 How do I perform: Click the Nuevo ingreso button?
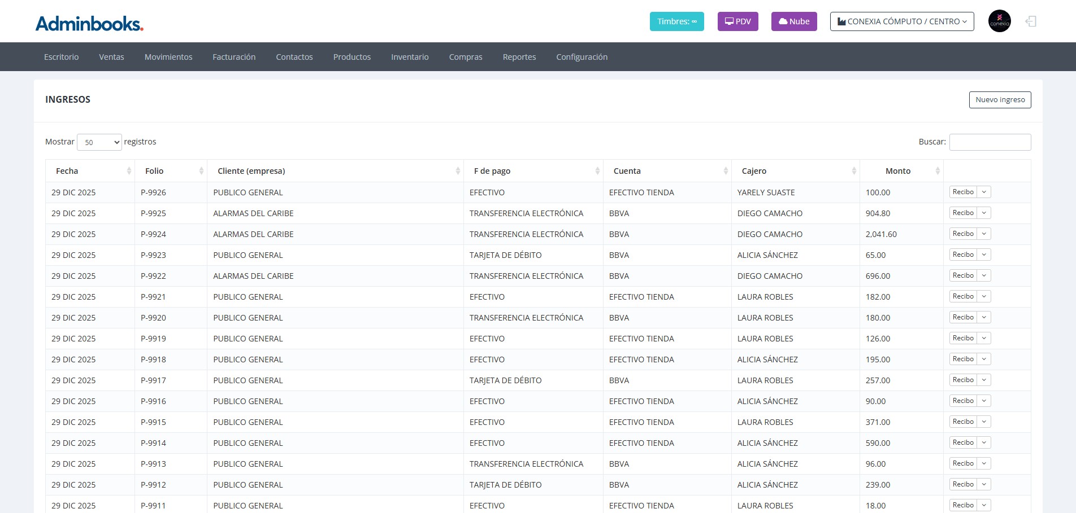[x=1000, y=100]
